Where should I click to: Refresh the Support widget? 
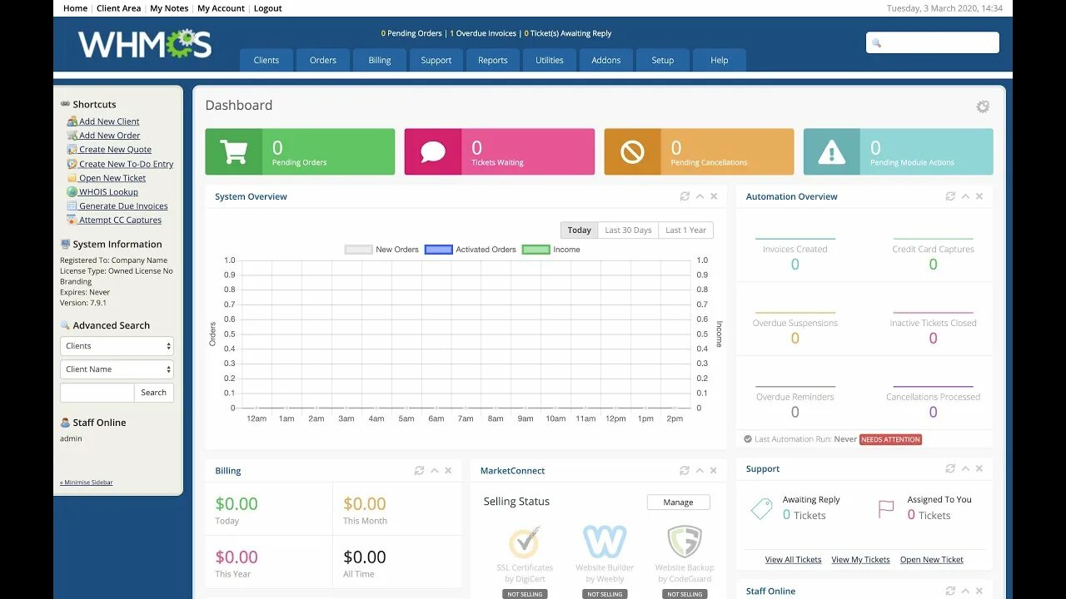click(x=950, y=468)
